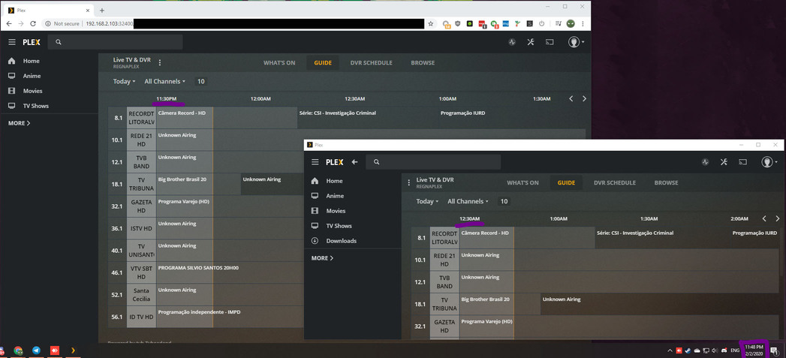This screenshot has height=358, width=786.
Task: Open Activity icon in front Plex app
Action: coord(705,162)
